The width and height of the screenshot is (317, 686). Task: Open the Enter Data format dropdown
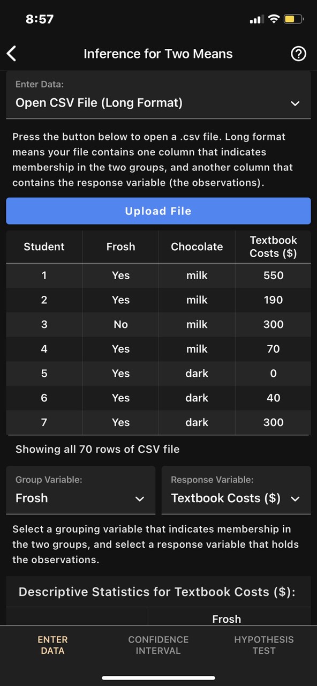click(x=159, y=103)
